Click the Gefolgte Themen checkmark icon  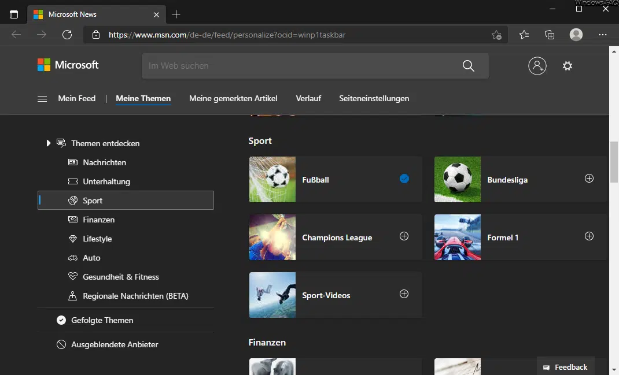(x=61, y=320)
